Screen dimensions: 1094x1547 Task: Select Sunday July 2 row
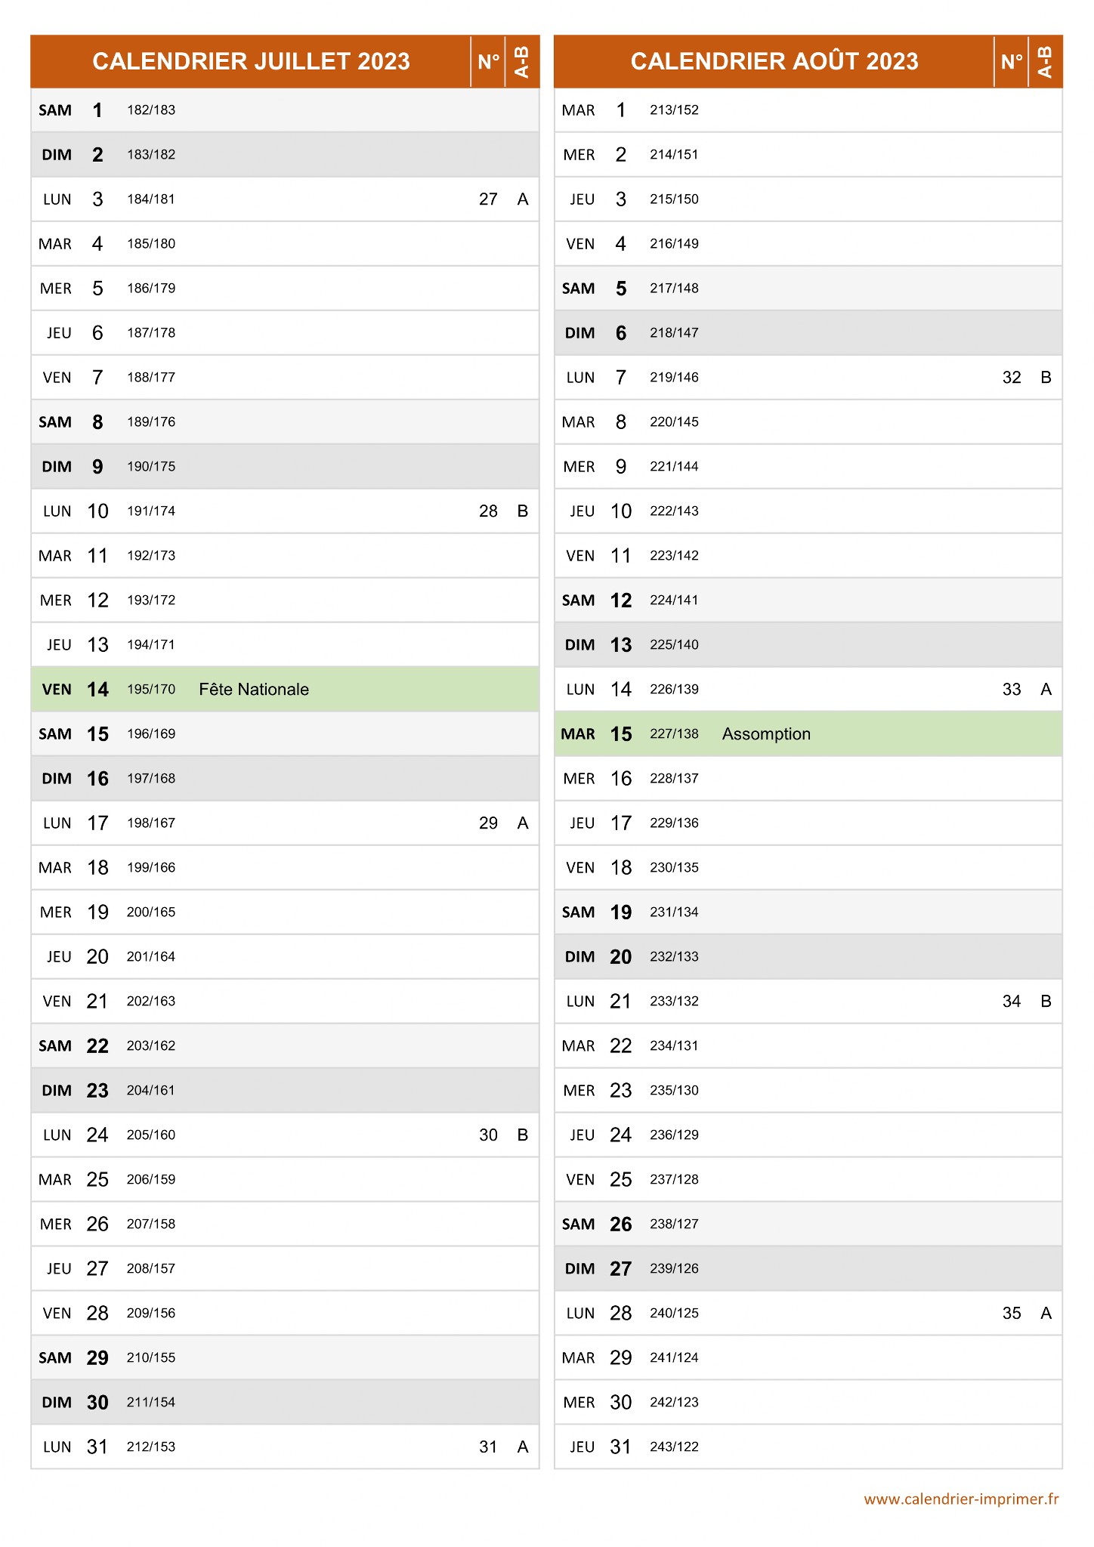[285, 155]
